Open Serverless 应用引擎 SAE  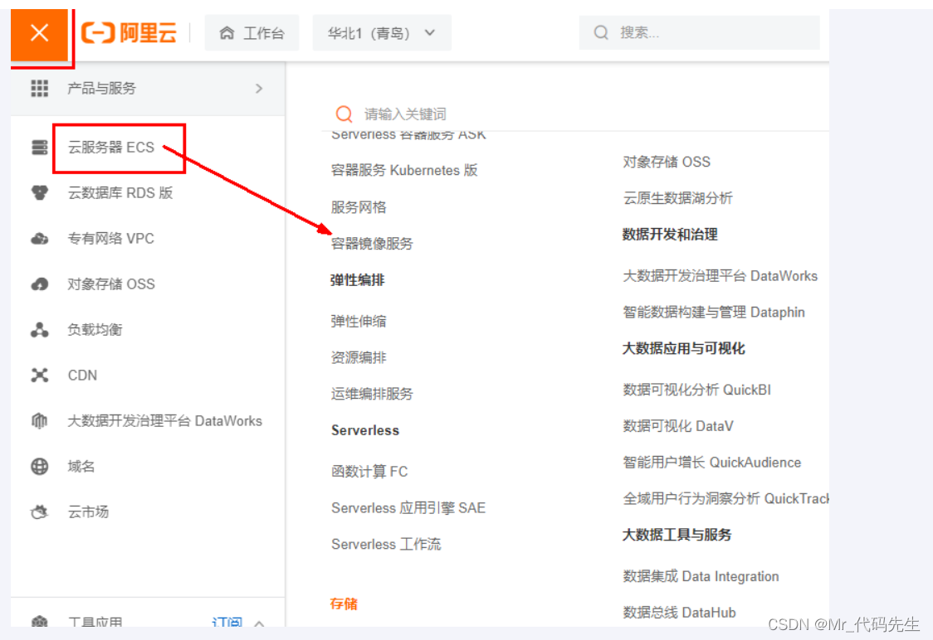[408, 508]
